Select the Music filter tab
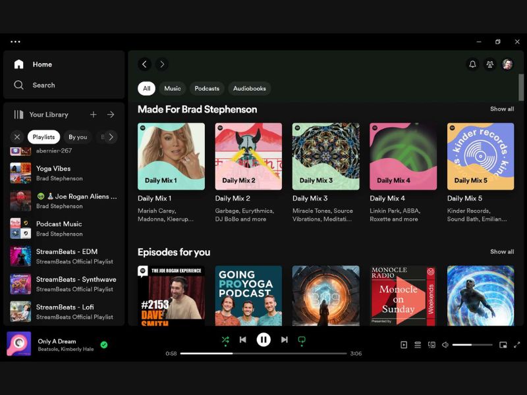This screenshot has height=395, width=527. click(173, 88)
